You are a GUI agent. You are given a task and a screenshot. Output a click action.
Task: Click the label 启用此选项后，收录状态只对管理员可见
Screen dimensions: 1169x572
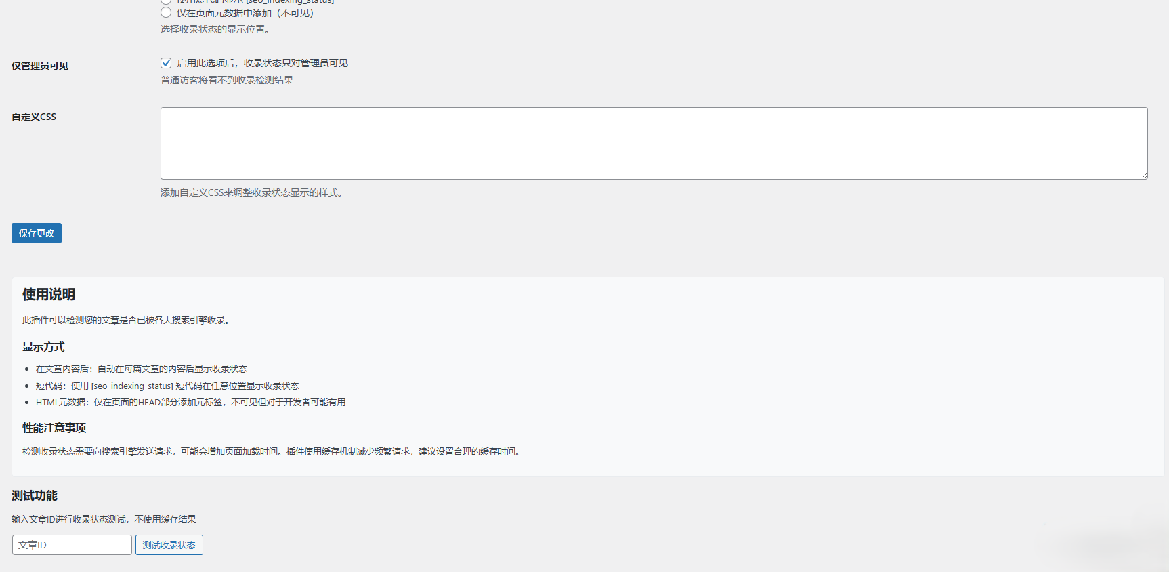[262, 63]
